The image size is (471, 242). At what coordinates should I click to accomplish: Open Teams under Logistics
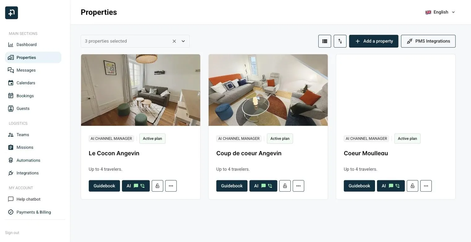33,135
